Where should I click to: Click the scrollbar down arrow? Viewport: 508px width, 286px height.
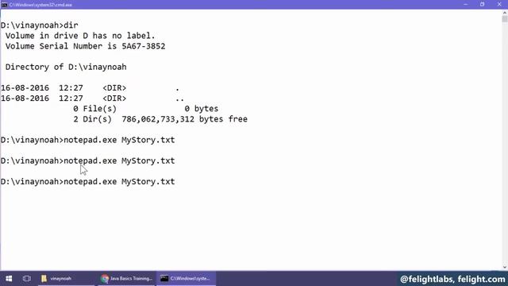pyautogui.click(x=505, y=267)
